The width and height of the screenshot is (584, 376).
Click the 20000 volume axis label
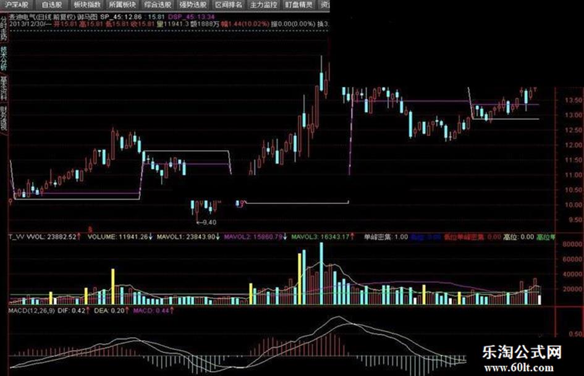click(x=572, y=289)
